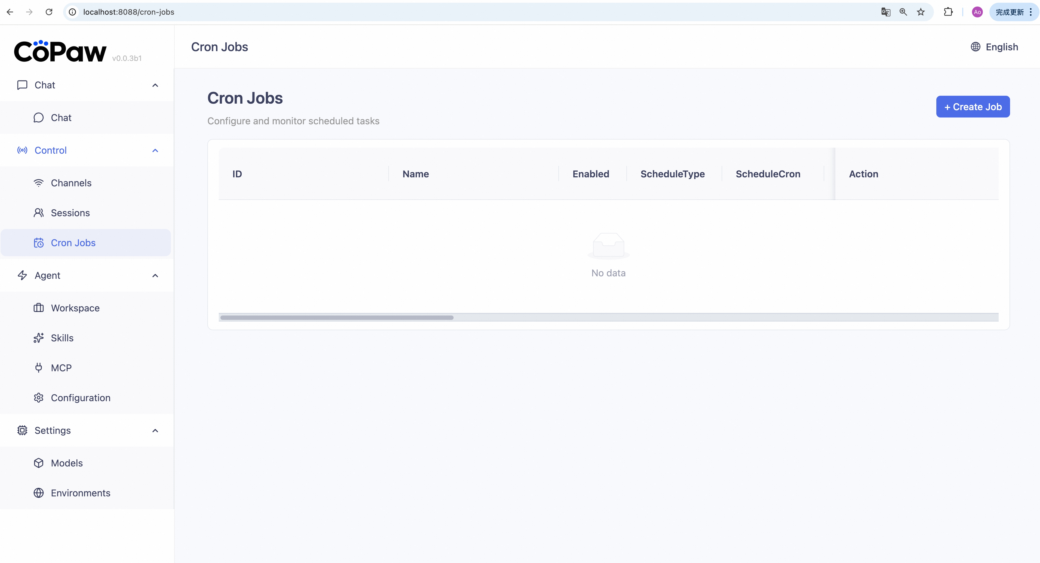
Task: Open the Chat section icon
Action: [22, 85]
